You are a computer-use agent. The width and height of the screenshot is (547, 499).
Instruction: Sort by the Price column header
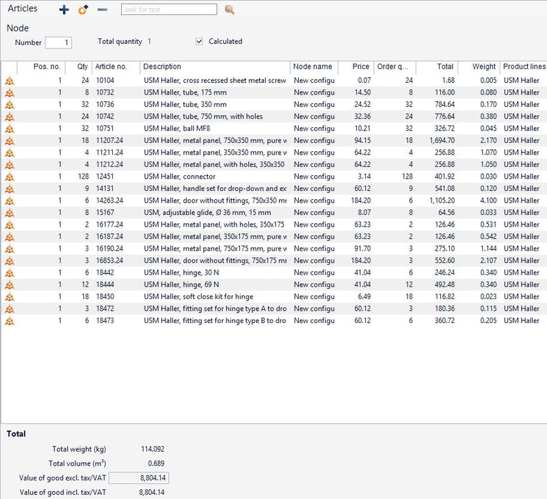[x=356, y=66]
